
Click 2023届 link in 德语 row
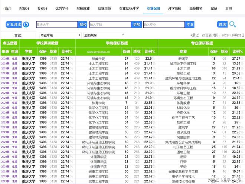click(x=5, y=157)
